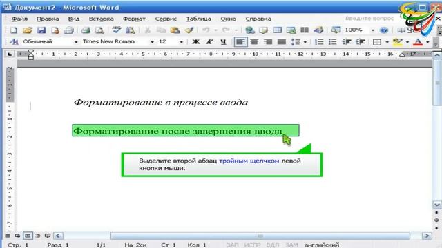
Task: Expand the undo history dropdown arrow
Action: (215, 30)
